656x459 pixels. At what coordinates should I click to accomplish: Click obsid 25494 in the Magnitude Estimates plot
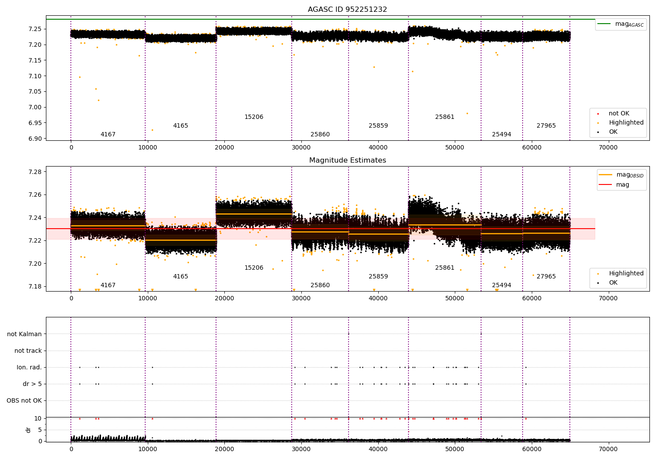click(502, 285)
